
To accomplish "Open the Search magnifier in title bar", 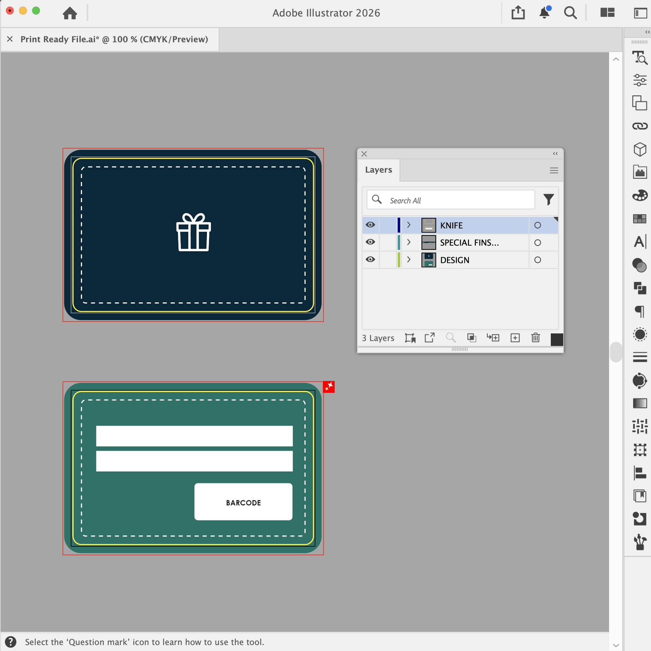I will click(570, 13).
